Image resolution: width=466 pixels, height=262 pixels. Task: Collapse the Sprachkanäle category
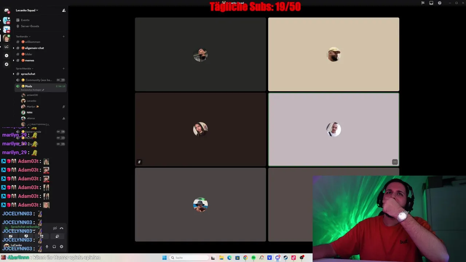[x=24, y=68]
